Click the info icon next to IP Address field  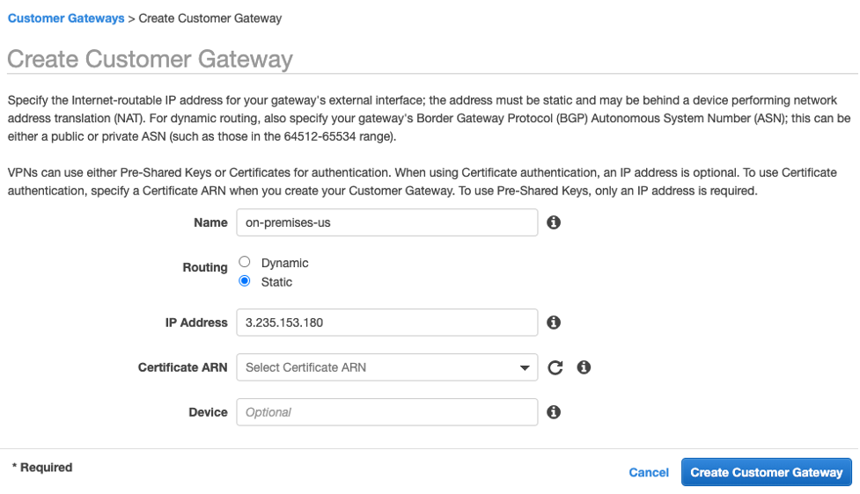pos(554,323)
